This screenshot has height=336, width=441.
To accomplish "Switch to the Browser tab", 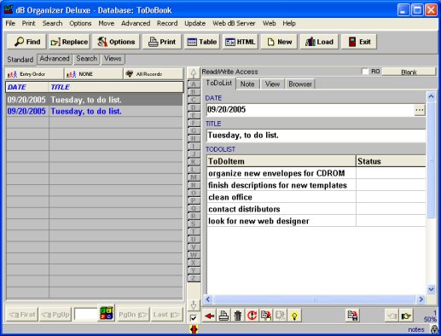I will (x=300, y=84).
